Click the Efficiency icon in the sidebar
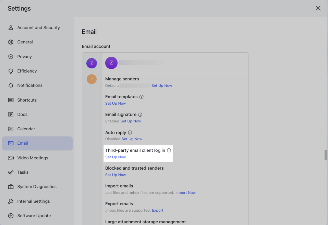 (x=11, y=71)
